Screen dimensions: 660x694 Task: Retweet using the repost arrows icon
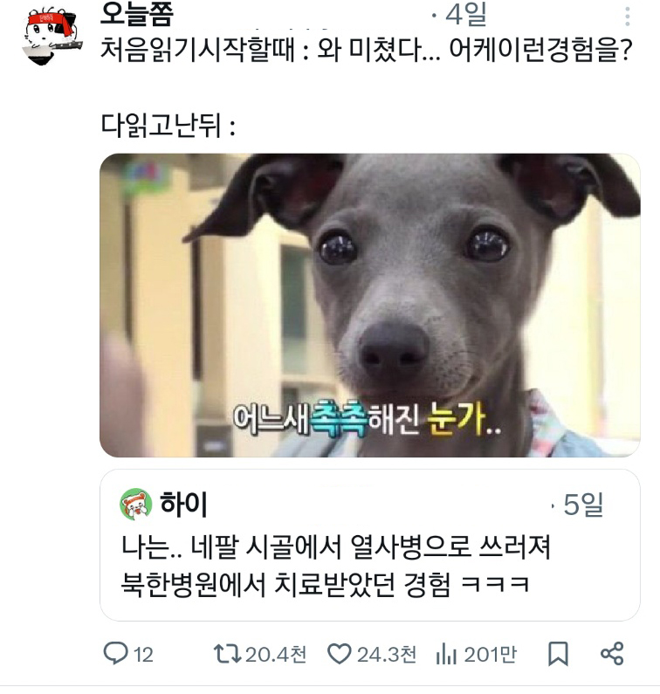coord(227,654)
